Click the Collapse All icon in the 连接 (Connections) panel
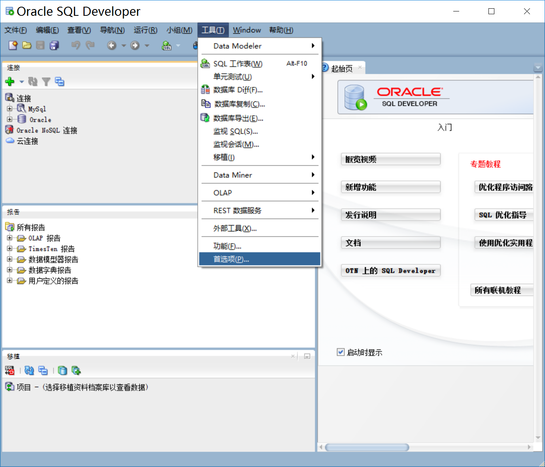Viewport: 545px width, 467px height. pos(60,81)
